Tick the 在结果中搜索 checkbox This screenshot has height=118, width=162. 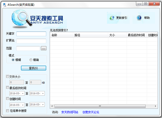pos(8,110)
